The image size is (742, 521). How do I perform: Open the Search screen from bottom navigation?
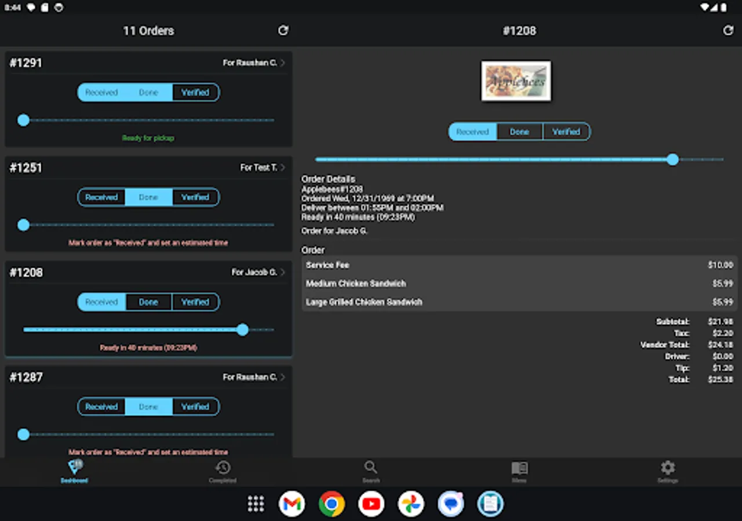pos(371,471)
